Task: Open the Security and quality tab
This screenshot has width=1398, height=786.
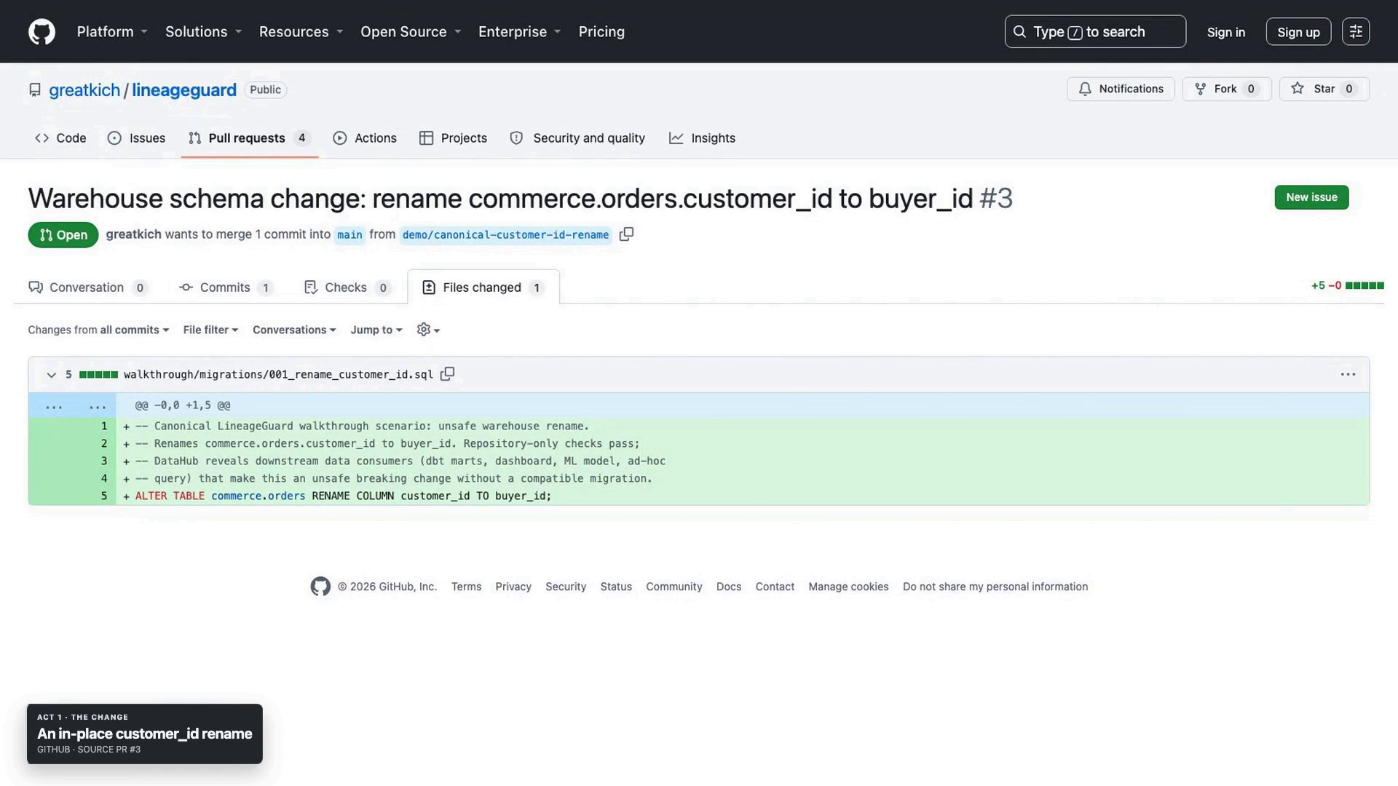Action: pos(577,138)
